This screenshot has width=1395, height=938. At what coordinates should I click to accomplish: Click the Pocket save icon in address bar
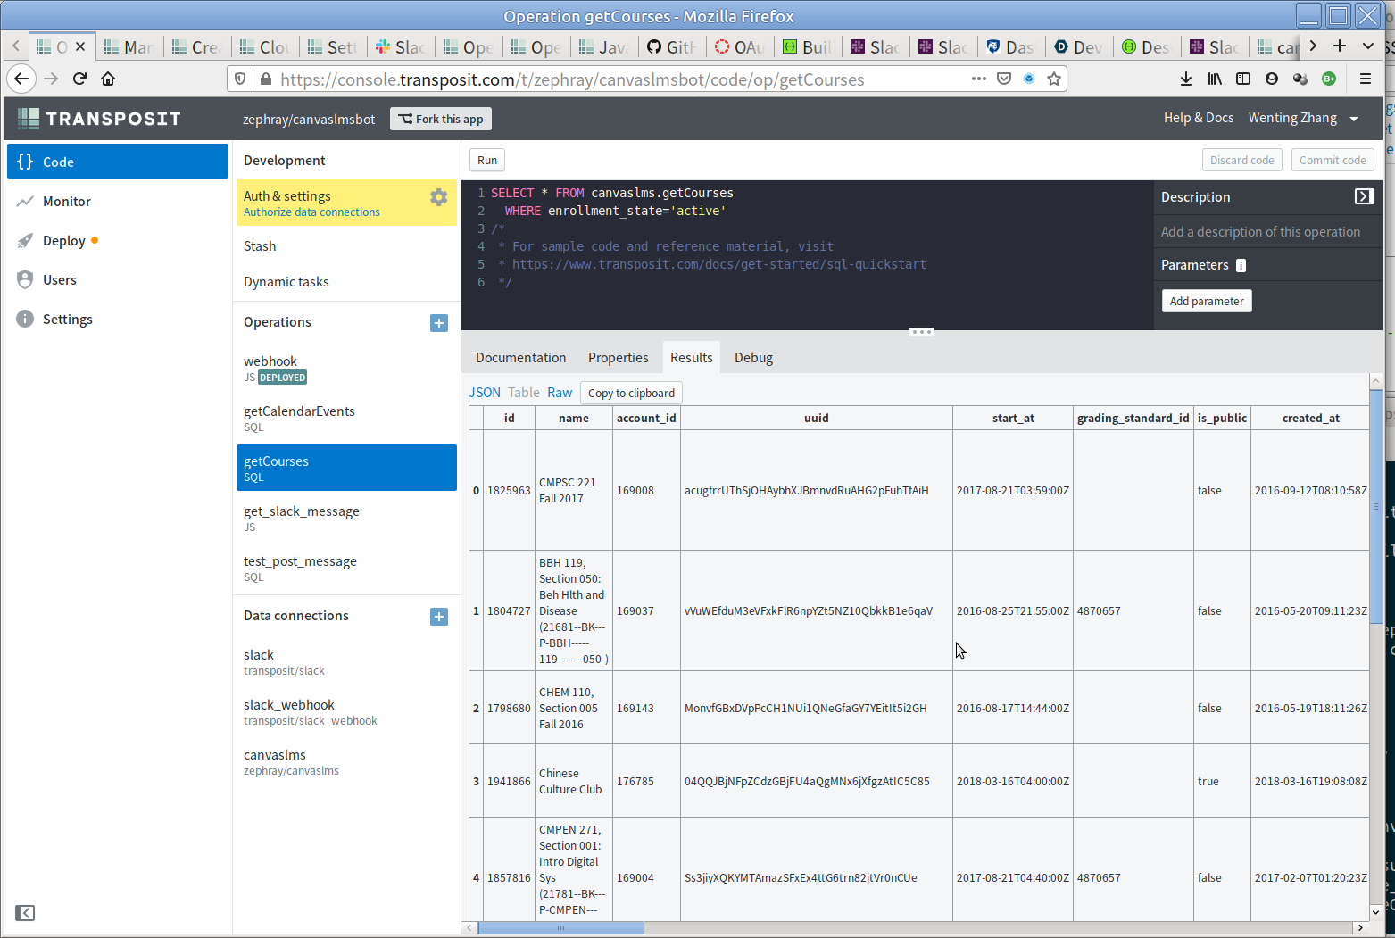click(1004, 79)
